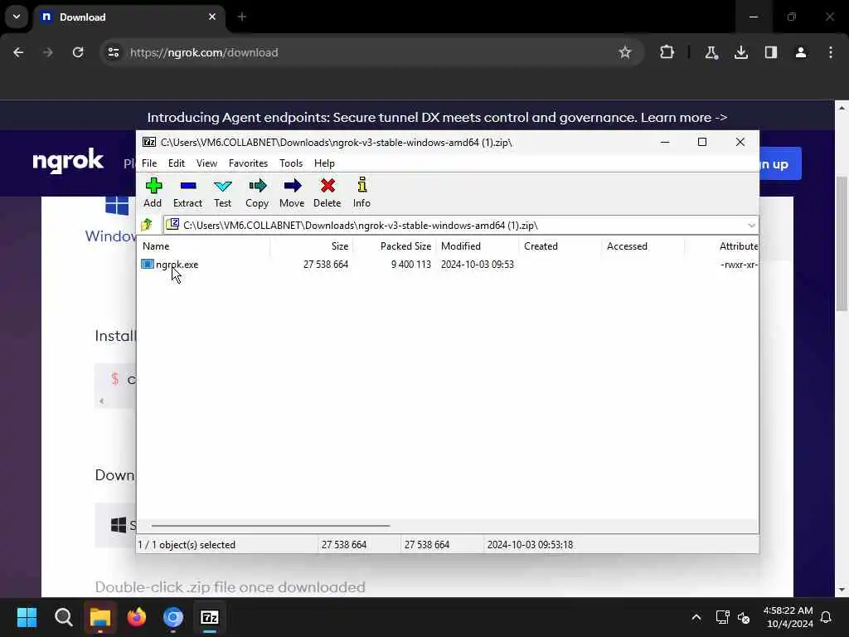
Task: Choose the Move toolbar icon
Action: tap(292, 192)
